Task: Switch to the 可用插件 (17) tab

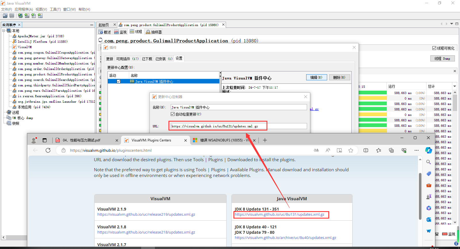Action: [x=127, y=59]
